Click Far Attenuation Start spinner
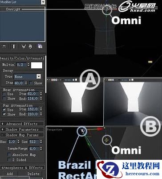 pyautogui.click(x=41, y=109)
